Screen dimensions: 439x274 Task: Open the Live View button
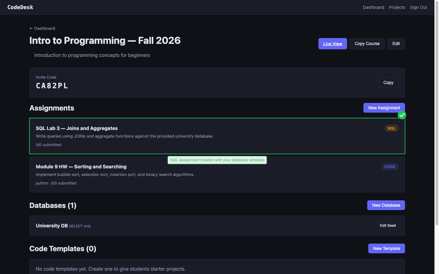[333, 44]
